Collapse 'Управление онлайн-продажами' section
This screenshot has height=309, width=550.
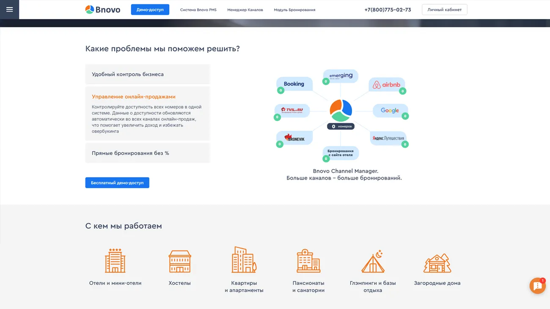(x=134, y=97)
